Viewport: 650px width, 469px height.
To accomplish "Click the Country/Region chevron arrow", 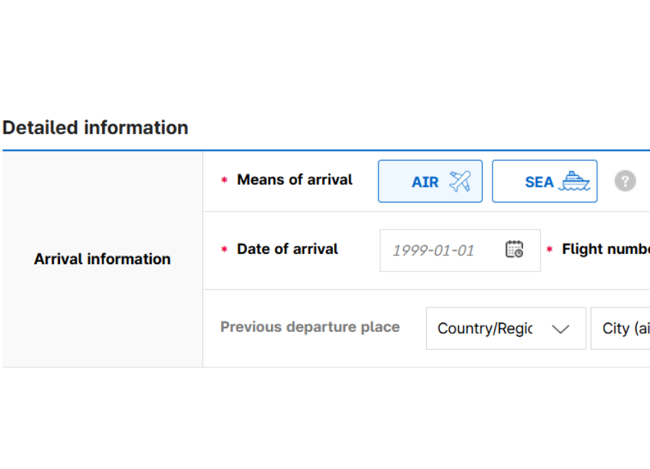I will (560, 329).
